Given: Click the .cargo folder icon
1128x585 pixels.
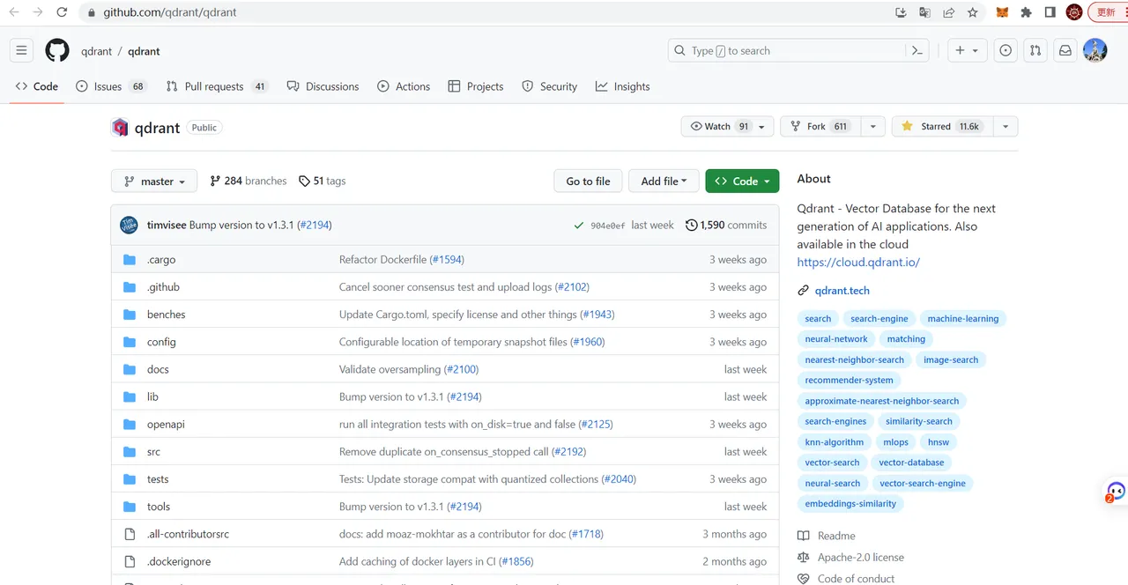Looking at the screenshot, I should [x=130, y=260].
